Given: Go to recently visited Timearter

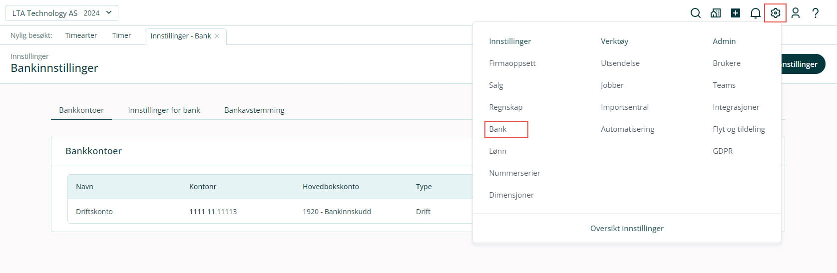Looking at the screenshot, I should click(x=81, y=35).
